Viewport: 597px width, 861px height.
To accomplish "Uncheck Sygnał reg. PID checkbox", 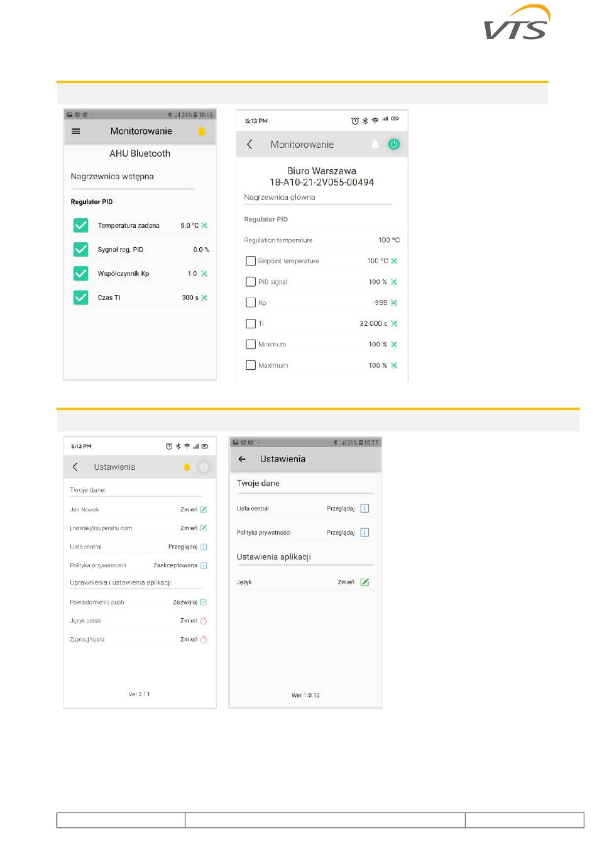I will [81, 249].
